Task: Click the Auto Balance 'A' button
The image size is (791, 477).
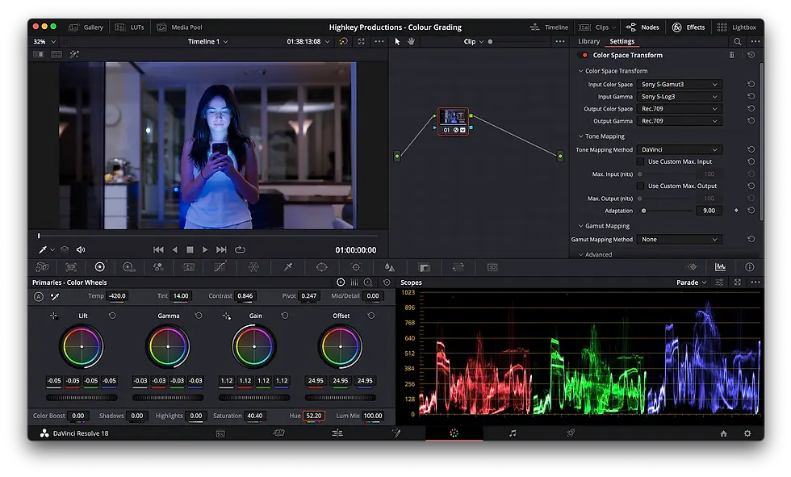Action: point(38,296)
